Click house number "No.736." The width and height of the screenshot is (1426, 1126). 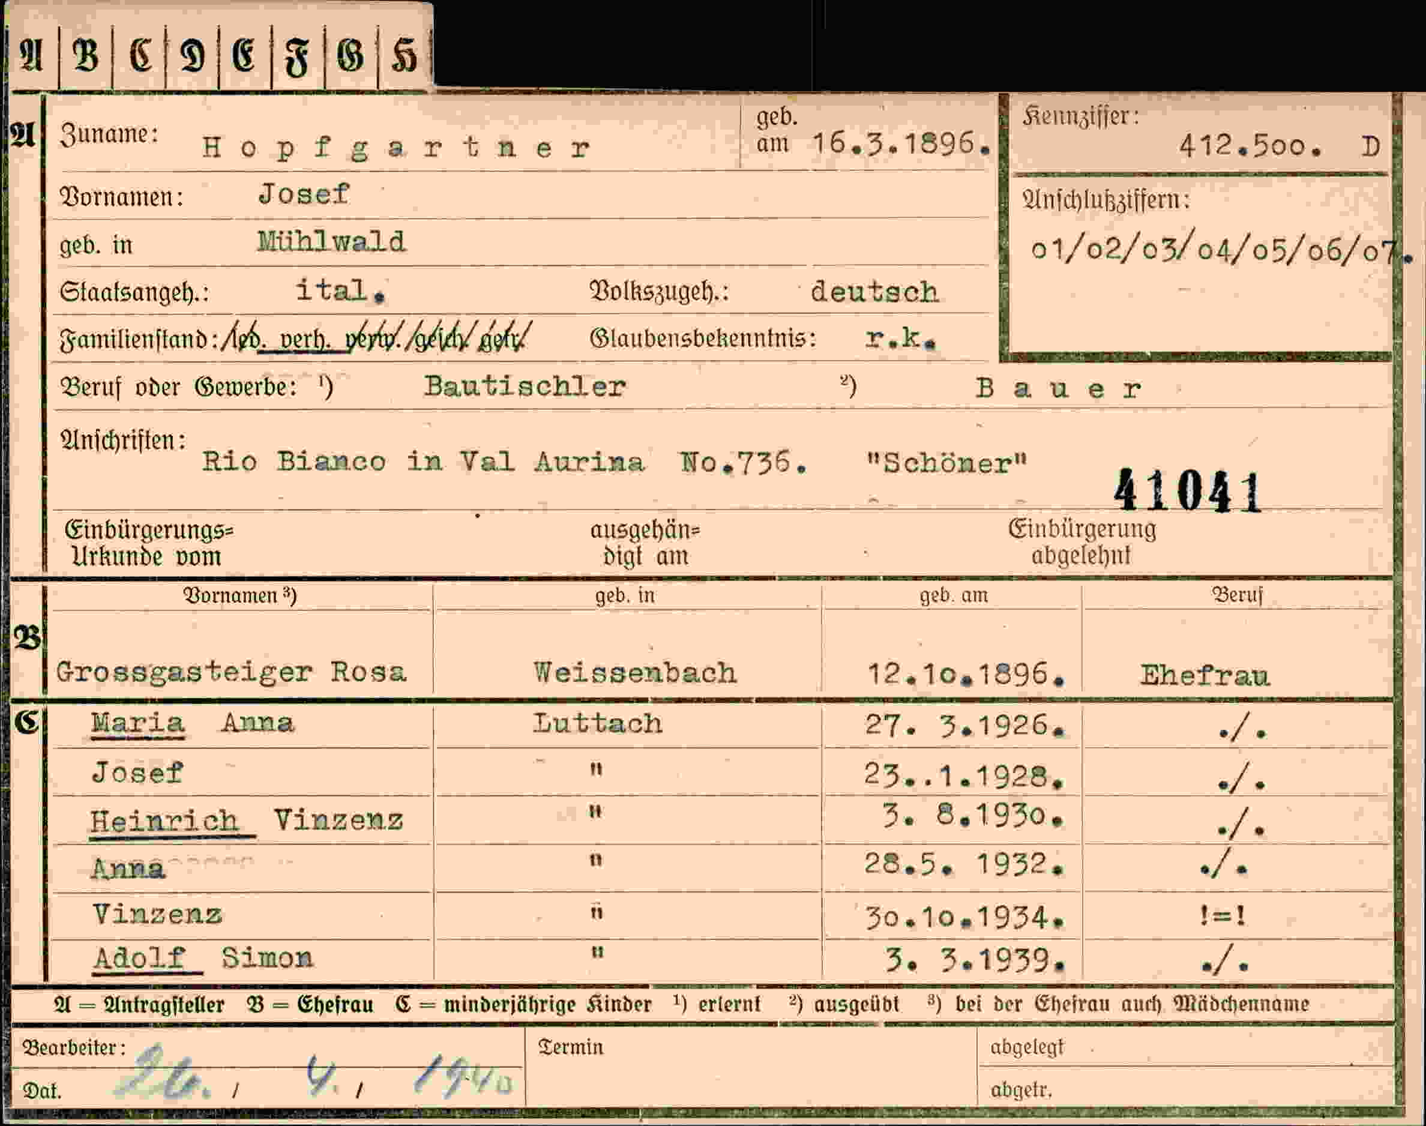coord(743,463)
